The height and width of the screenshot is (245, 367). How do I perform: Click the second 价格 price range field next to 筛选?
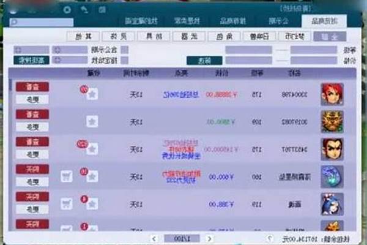click(x=248, y=61)
